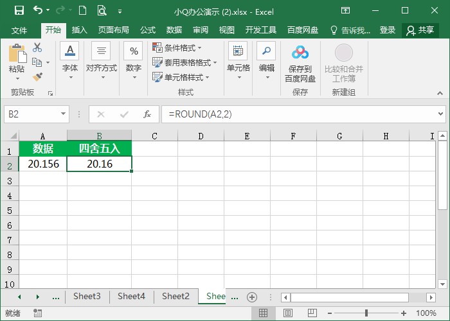The height and width of the screenshot is (321, 450).
Task: Click 保存到百度网盘 button
Action: click(300, 64)
